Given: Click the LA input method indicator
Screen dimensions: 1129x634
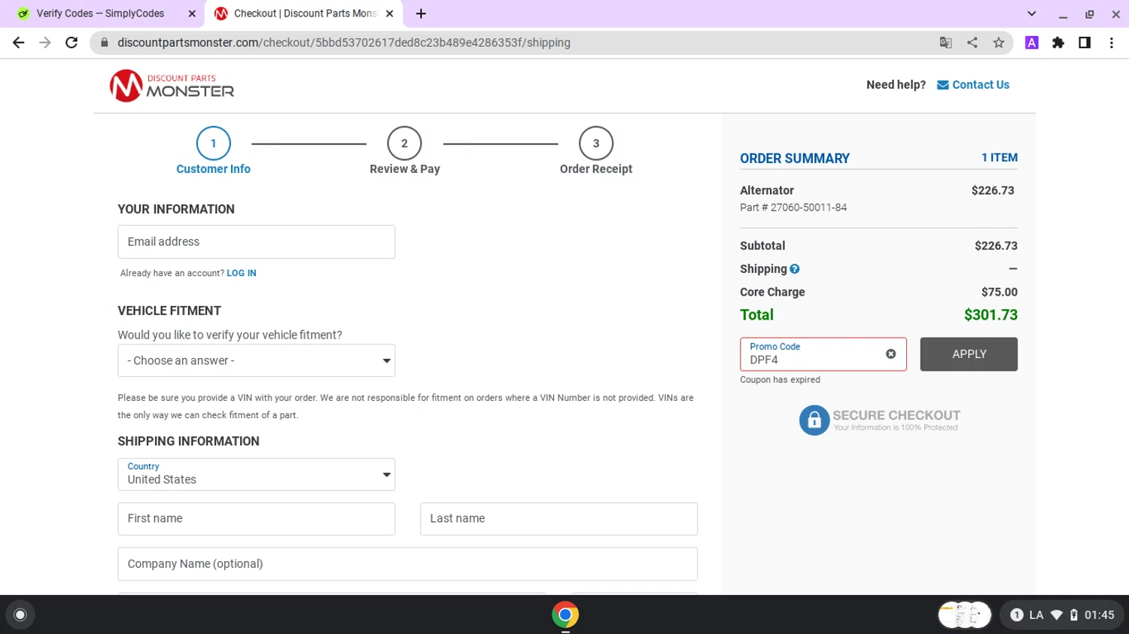Looking at the screenshot, I should pos(1036,615).
